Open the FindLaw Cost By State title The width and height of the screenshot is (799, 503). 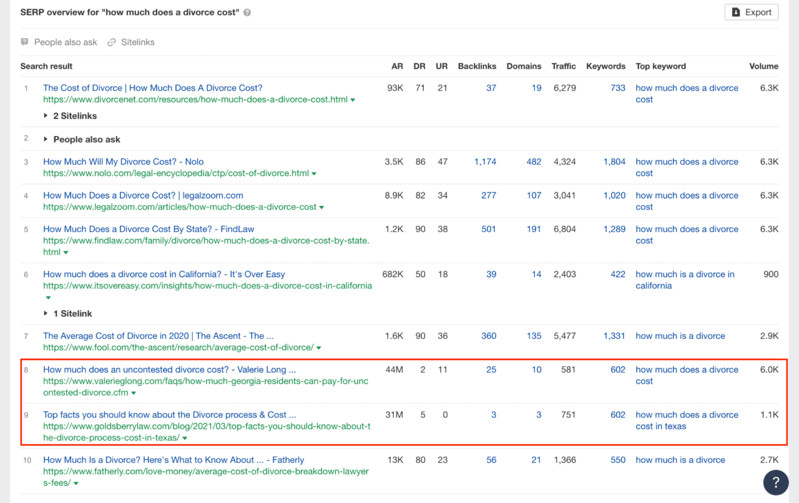[149, 229]
